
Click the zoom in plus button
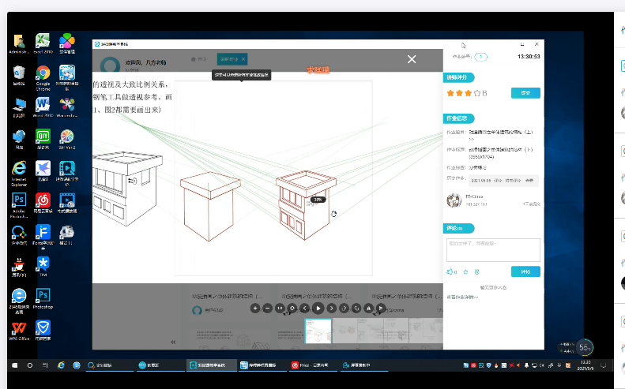(x=255, y=308)
